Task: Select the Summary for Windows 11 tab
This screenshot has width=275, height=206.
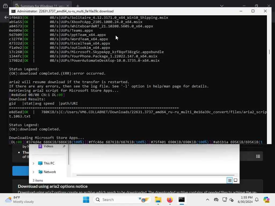Action: point(42,5)
